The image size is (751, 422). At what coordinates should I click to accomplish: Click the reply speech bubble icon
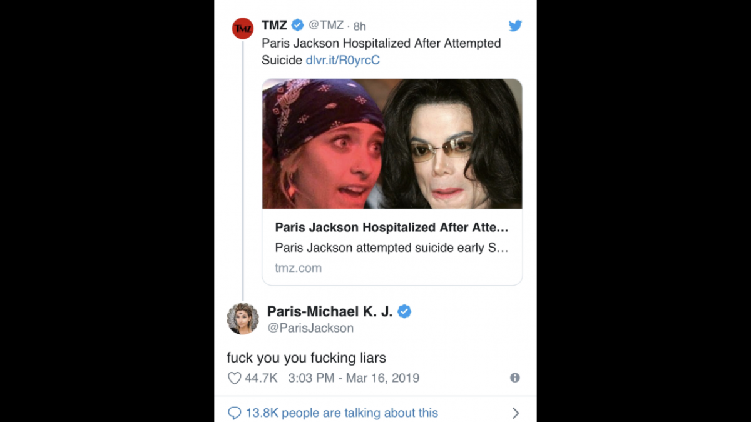235,413
